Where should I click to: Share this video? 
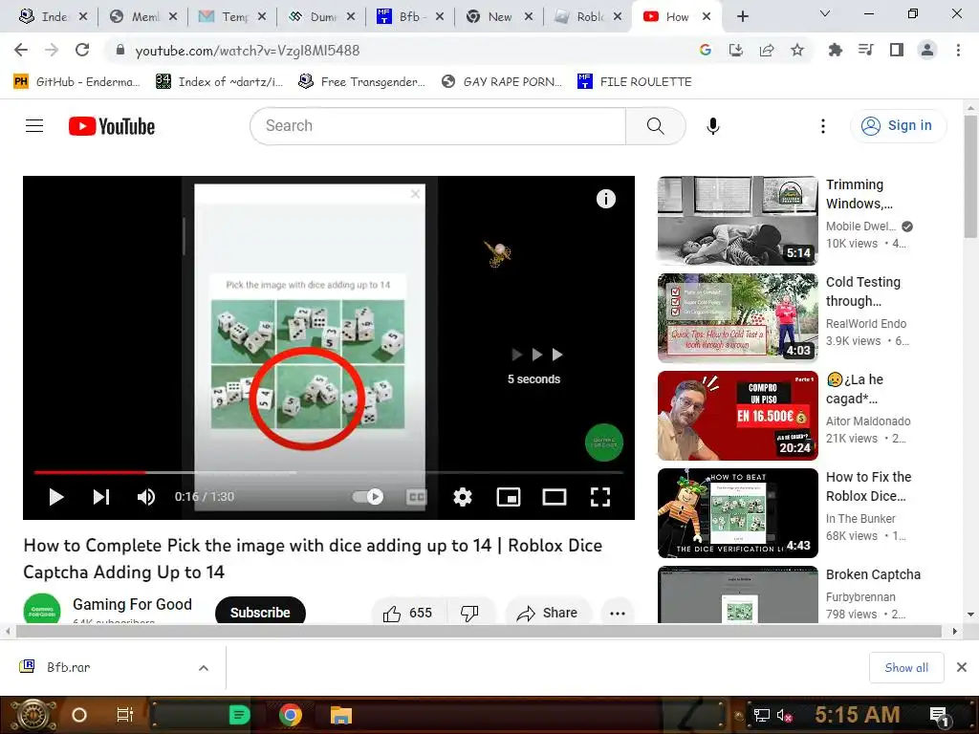click(x=547, y=613)
